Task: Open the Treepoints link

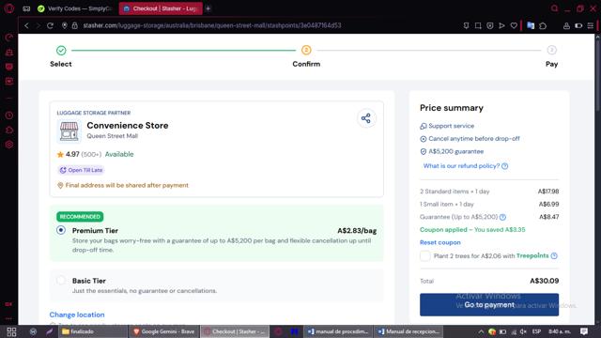Action: [x=532, y=255]
